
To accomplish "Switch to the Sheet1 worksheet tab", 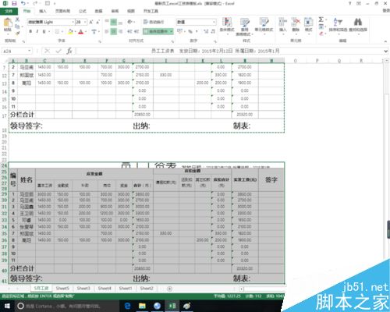I will [x=126, y=289].
